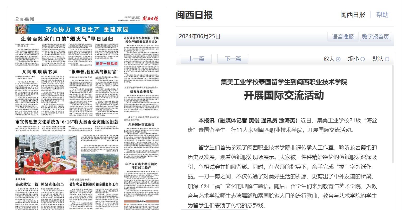Open article 奋战救灾一线 彰显责任担当
Image resolution: width=402 pixels, height=210 pixels.
[x=39, y=184]
